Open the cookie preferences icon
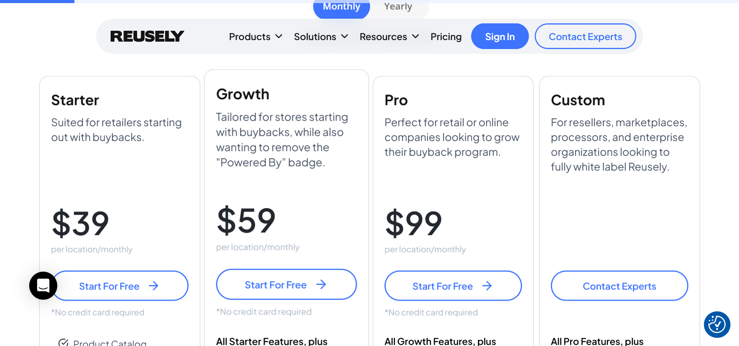Image resolution: width=739 pixels, height=346 pixels. point(717,324)
